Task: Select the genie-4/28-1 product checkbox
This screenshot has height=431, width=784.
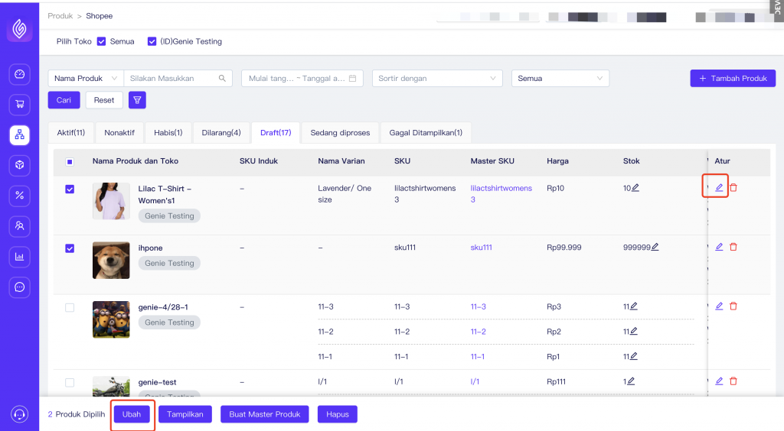Action: click(70, 307)
